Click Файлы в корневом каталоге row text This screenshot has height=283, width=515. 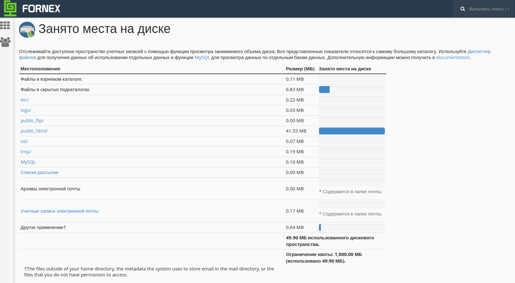pos(52,79)
